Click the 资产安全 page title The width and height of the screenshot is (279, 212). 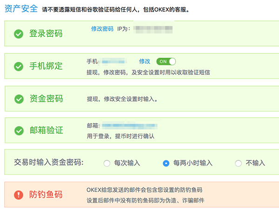coord(21,8)
